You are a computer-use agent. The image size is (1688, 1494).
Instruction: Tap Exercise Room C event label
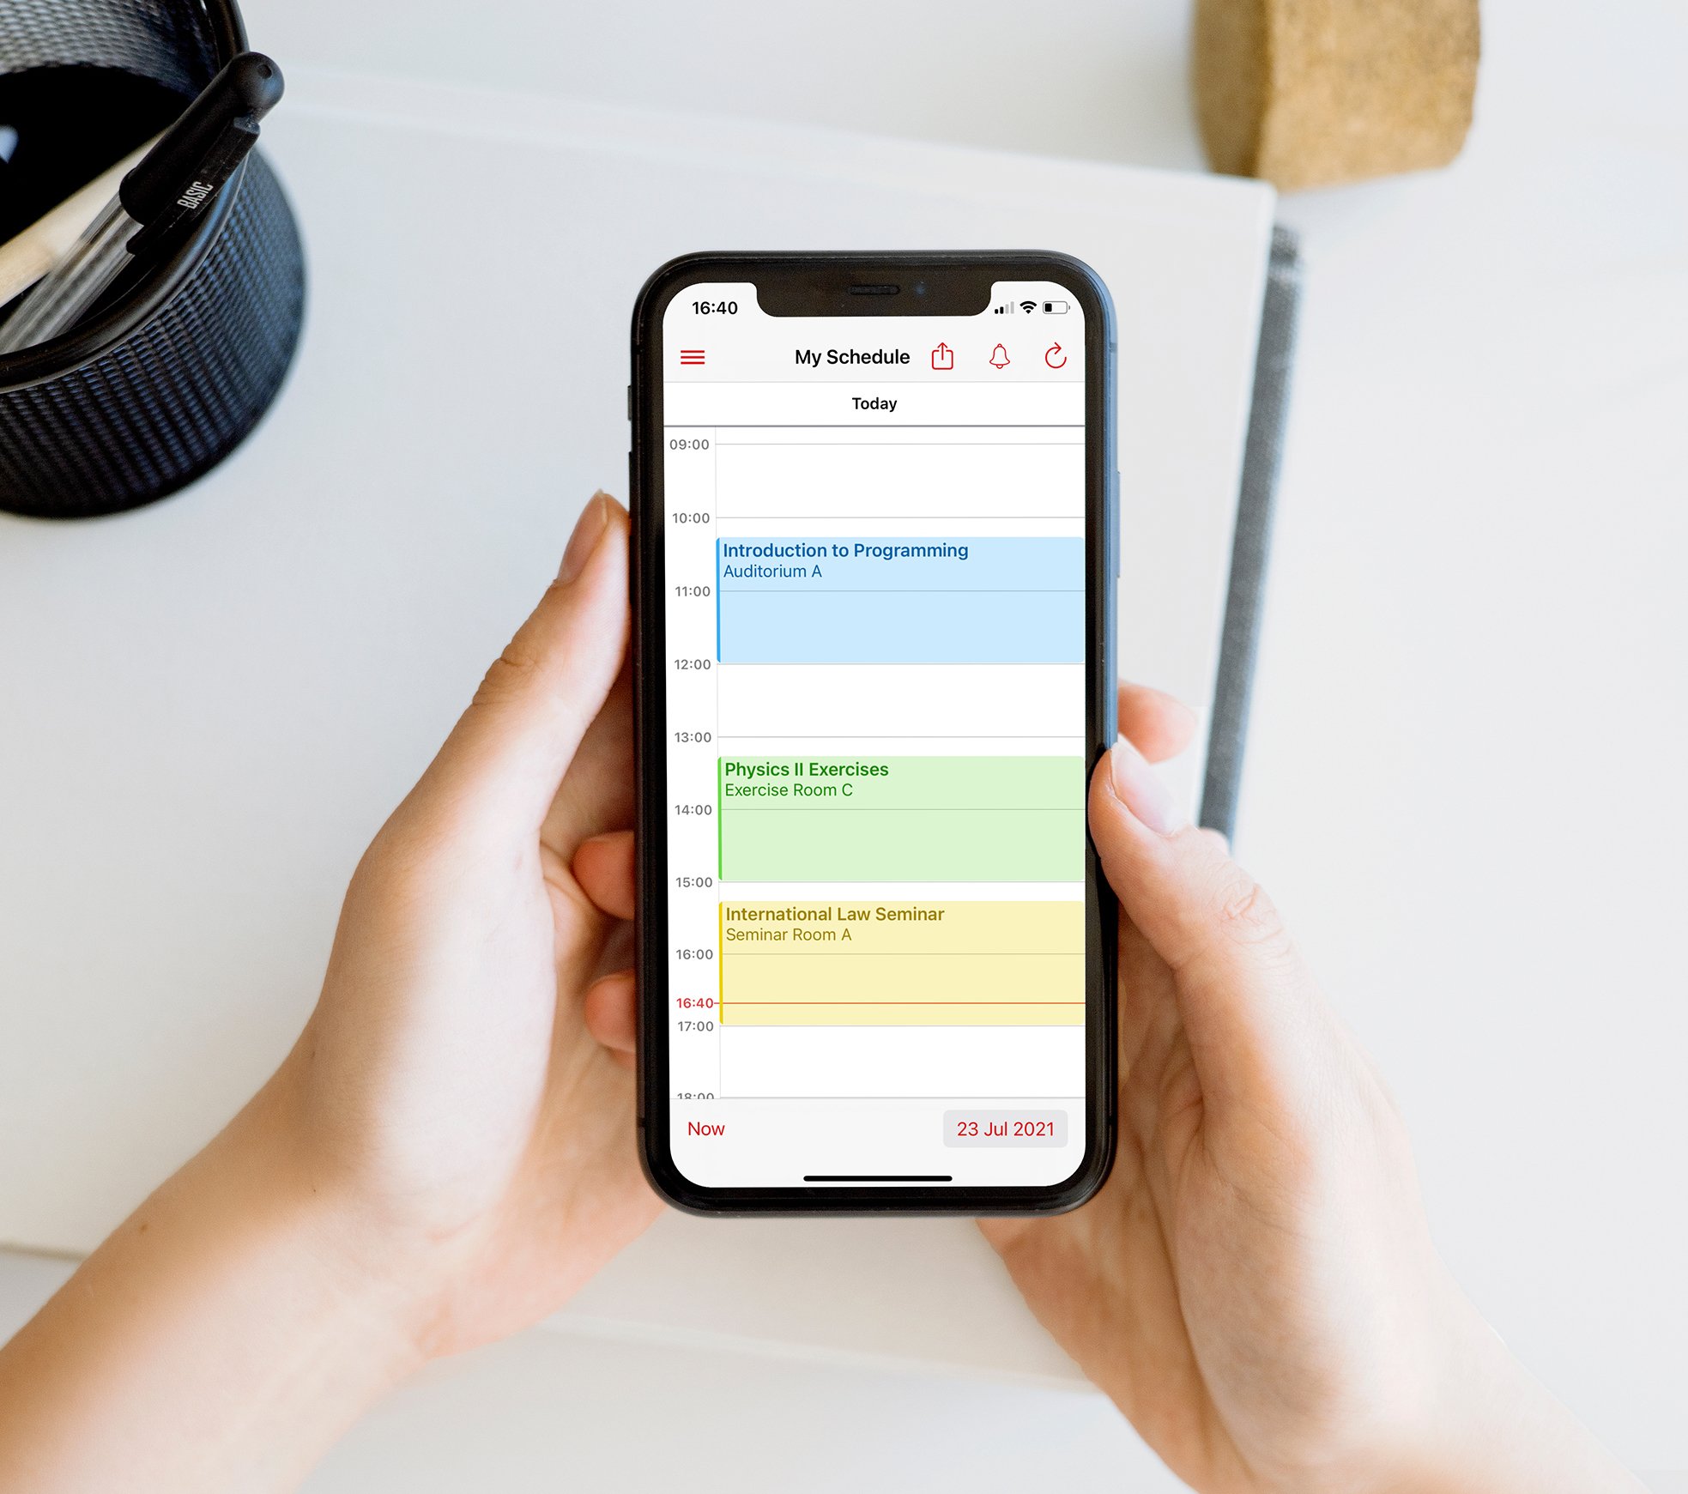coord(787,789)
